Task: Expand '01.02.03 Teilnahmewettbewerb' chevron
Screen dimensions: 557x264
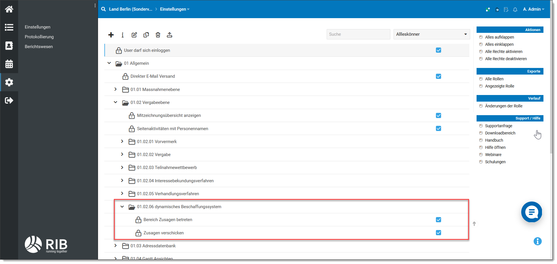Action: (122, 167)
